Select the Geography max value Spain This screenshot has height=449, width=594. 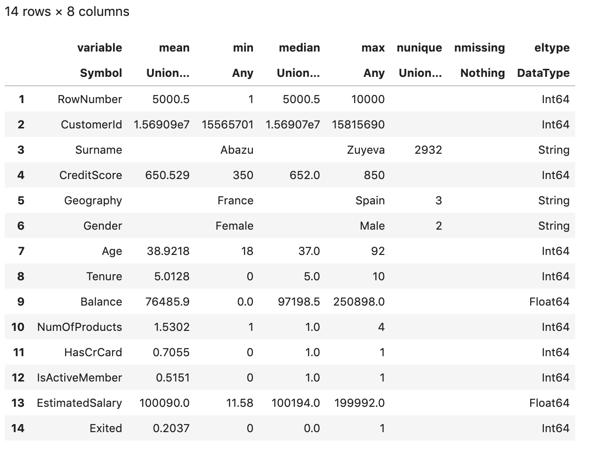point(370,201)
